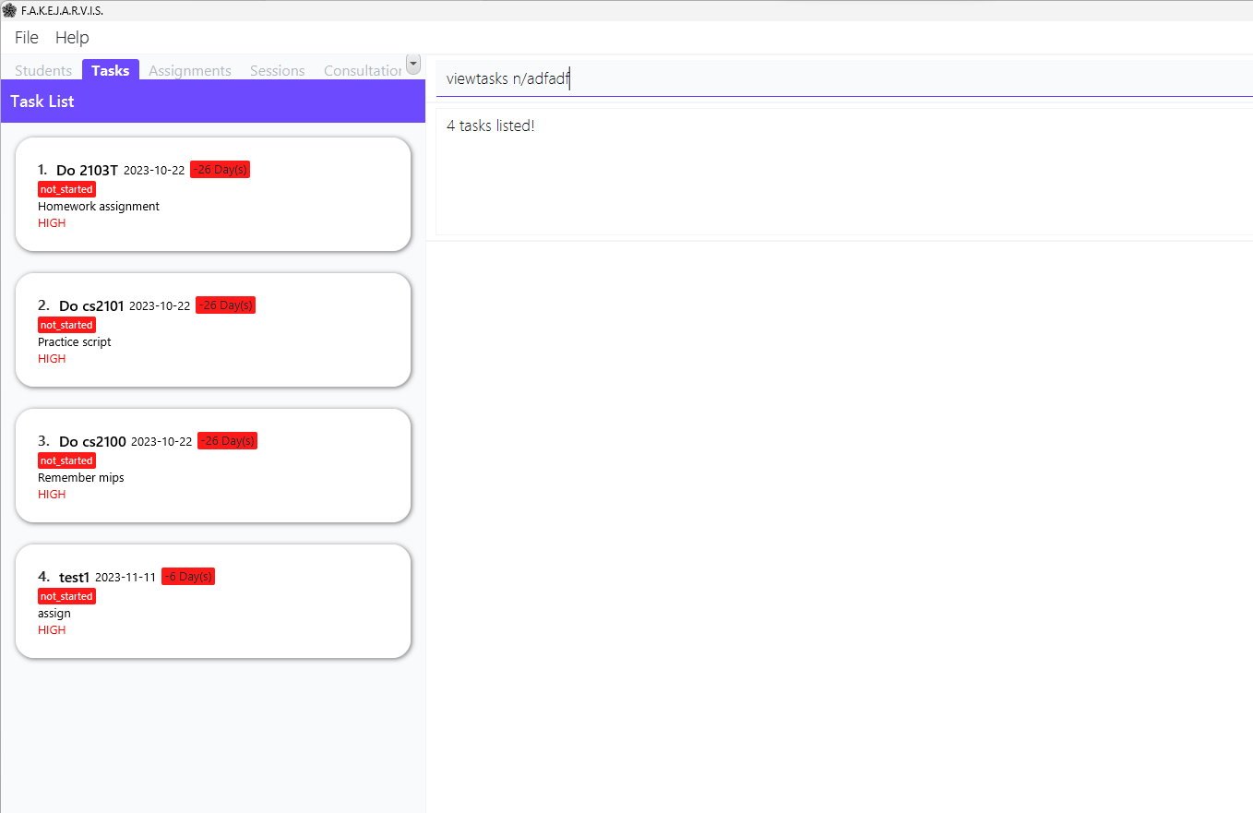Click 'Remember mips' description text
This screenshot has width=1253, height=813.
pyautogui.click(x=81, y=478)
